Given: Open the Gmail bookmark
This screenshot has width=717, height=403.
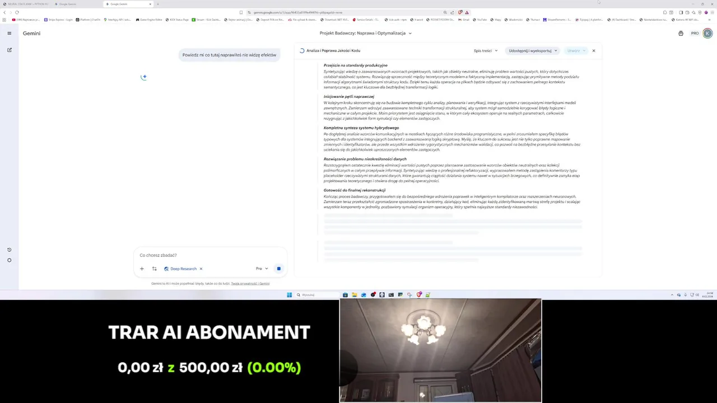Looking at the screenshot, I should click(x=464, y=20).
